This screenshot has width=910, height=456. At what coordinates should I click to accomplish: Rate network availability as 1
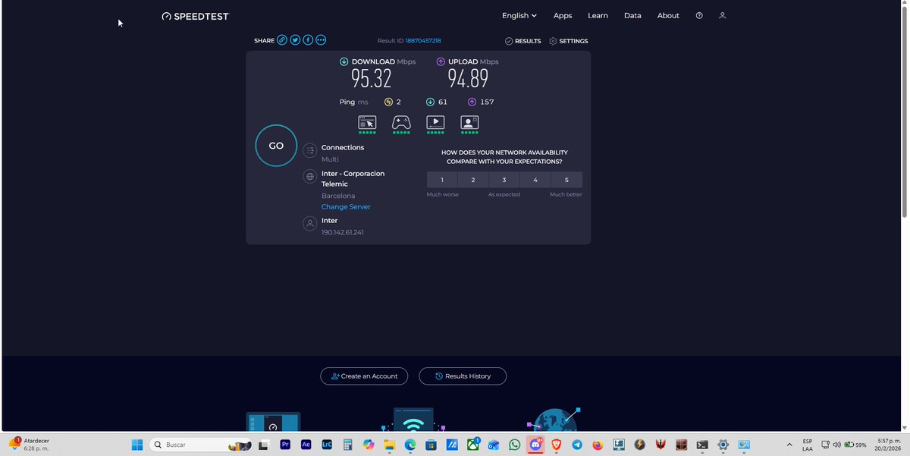pos(442,180)
